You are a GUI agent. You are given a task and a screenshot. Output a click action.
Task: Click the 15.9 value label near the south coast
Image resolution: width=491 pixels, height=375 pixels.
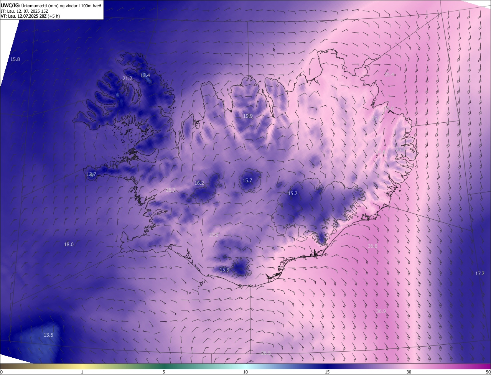pyautogui.click(x=224, y=270)
